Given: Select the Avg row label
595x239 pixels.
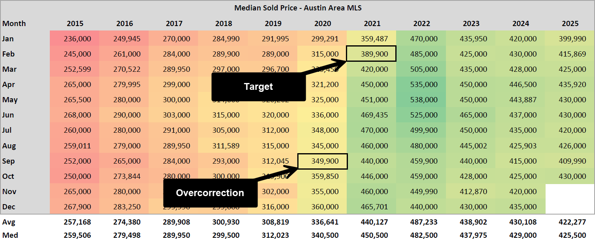Looking at the screenshot, I should [8, 222].
